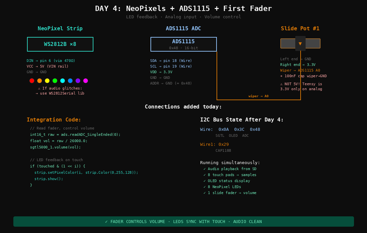Click the slide pot wiper handle
367x233 pixels.
coord(300,43)
